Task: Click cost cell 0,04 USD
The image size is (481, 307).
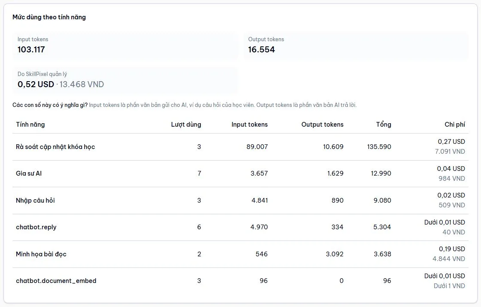Action: point(451,169)
